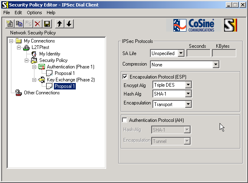
Task: Open the File menu
Action: tap(6, 13)
